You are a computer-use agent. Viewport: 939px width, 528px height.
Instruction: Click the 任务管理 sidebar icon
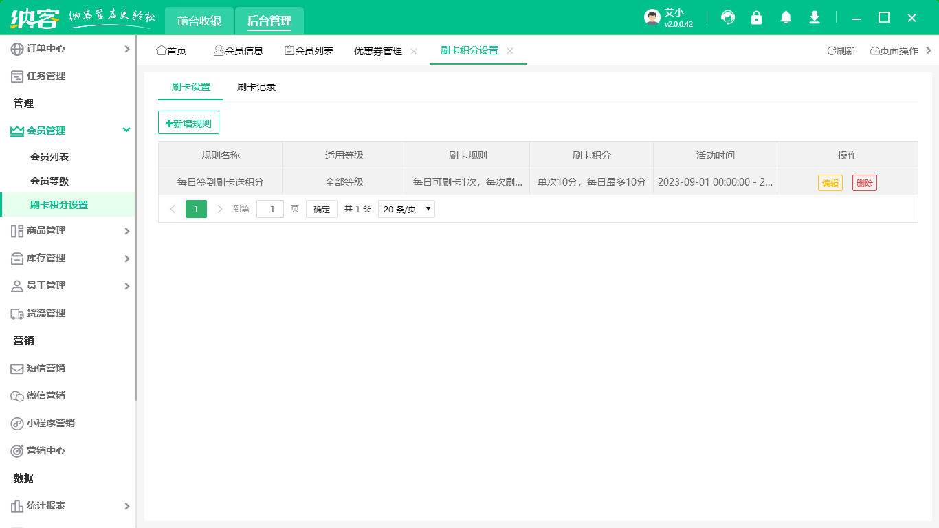pyautogui.click(x=17, y=76)
